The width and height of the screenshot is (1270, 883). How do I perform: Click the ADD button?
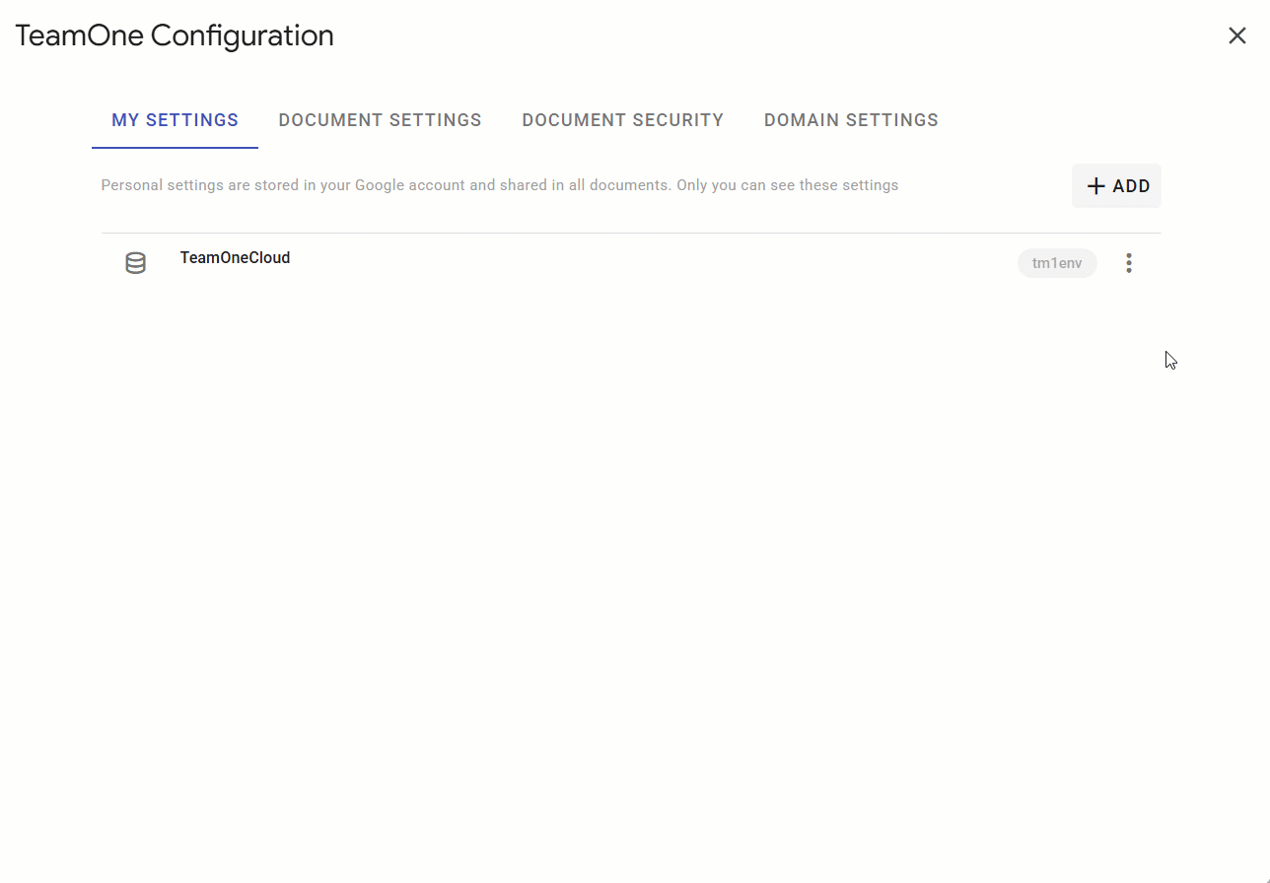click(x=1116, y=186)
